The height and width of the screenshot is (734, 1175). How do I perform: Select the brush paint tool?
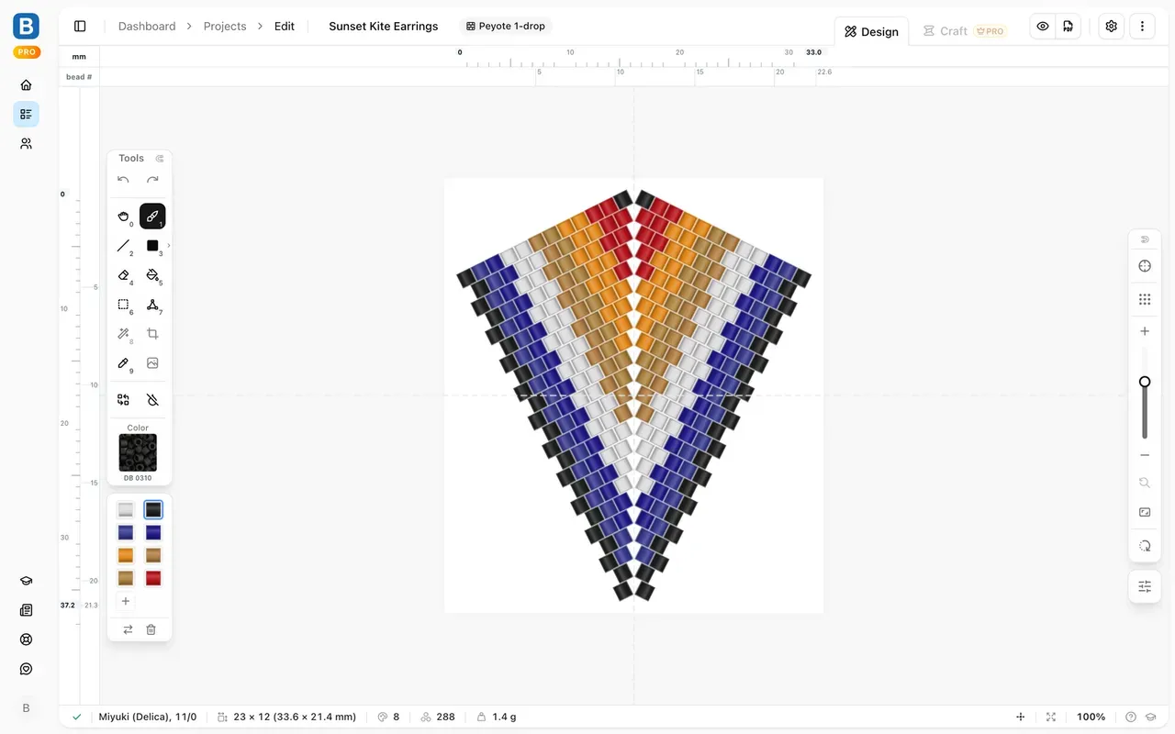coord(152,217)
